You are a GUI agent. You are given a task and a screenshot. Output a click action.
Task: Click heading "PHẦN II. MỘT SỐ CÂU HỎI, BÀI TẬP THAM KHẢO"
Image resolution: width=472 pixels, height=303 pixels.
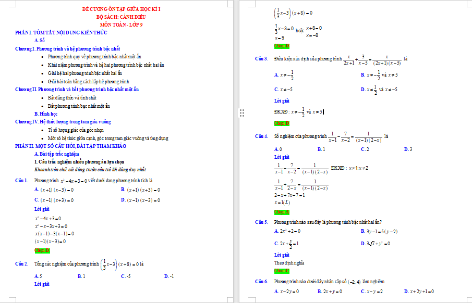pyautogui.click(x=71, y=146)
